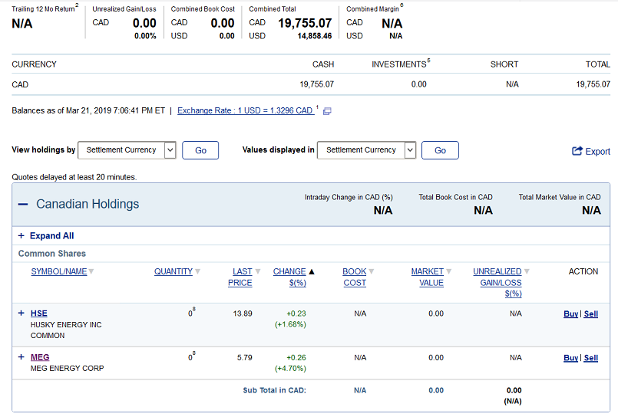Click the sort arrow beside Quantity
The image size is (618, 417).
click(x=197, y=272)
